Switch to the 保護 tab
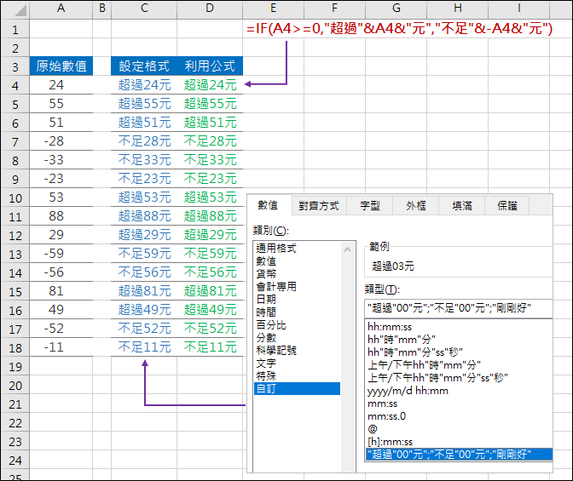573x481 pixels. click(x=507, y=206)
